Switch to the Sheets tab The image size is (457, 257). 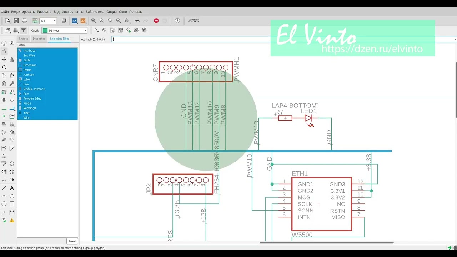pos(23,39)
